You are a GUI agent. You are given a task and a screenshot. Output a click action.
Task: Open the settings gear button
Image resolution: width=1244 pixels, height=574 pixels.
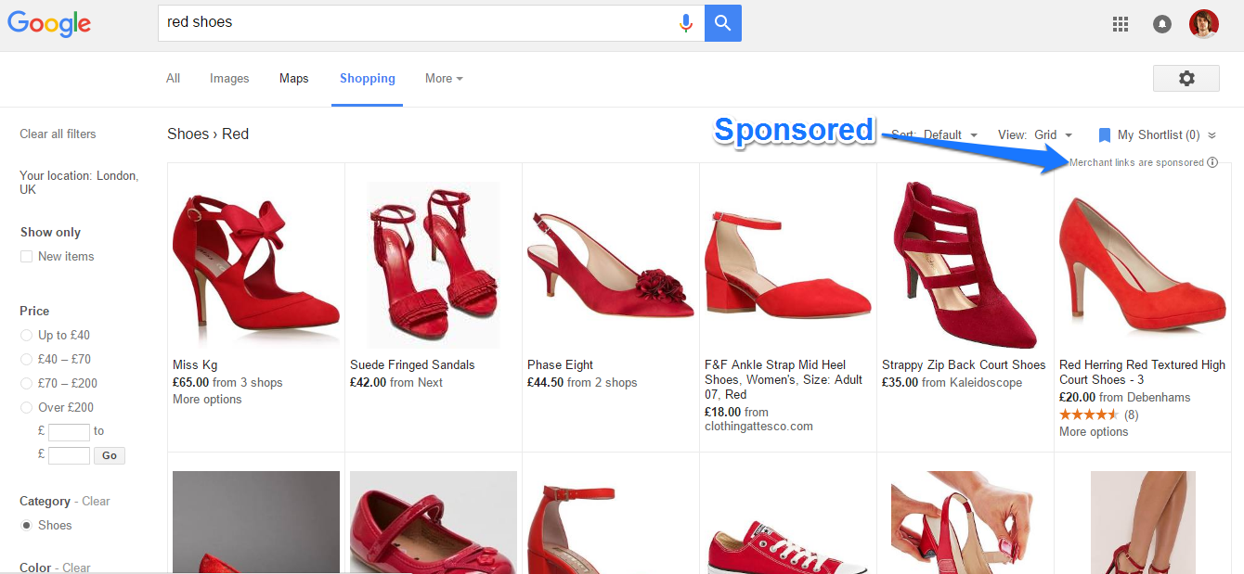click(1186, 79)
